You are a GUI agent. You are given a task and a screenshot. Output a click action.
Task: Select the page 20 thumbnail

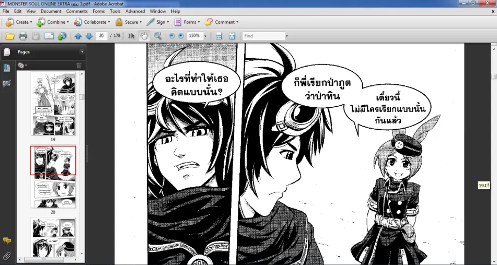(53, 177)
